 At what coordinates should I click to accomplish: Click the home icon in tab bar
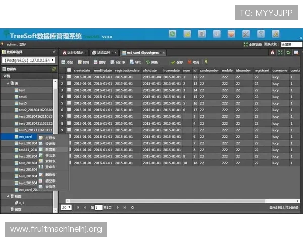click(273, 52)
